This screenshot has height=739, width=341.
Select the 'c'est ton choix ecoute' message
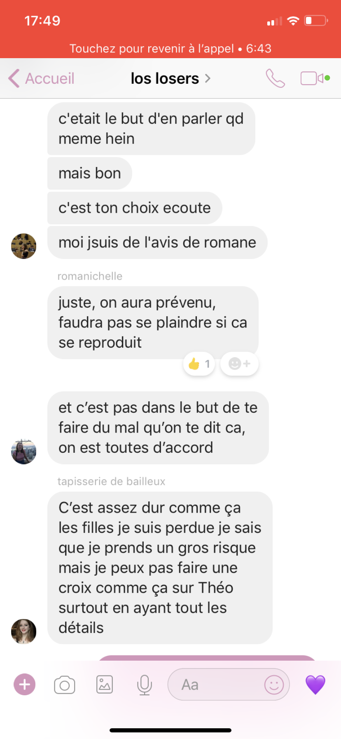(135, 208)
